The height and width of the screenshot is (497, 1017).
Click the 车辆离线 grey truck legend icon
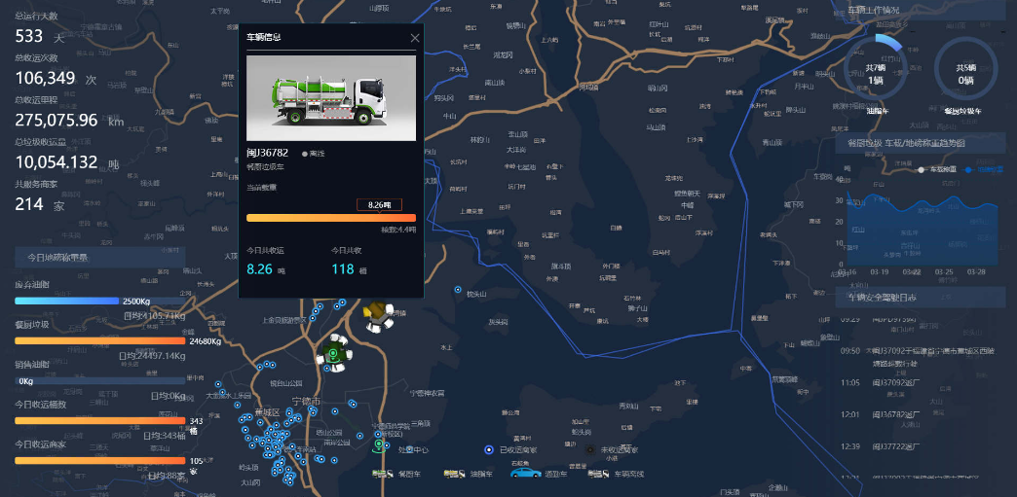[x=599, y=475]
